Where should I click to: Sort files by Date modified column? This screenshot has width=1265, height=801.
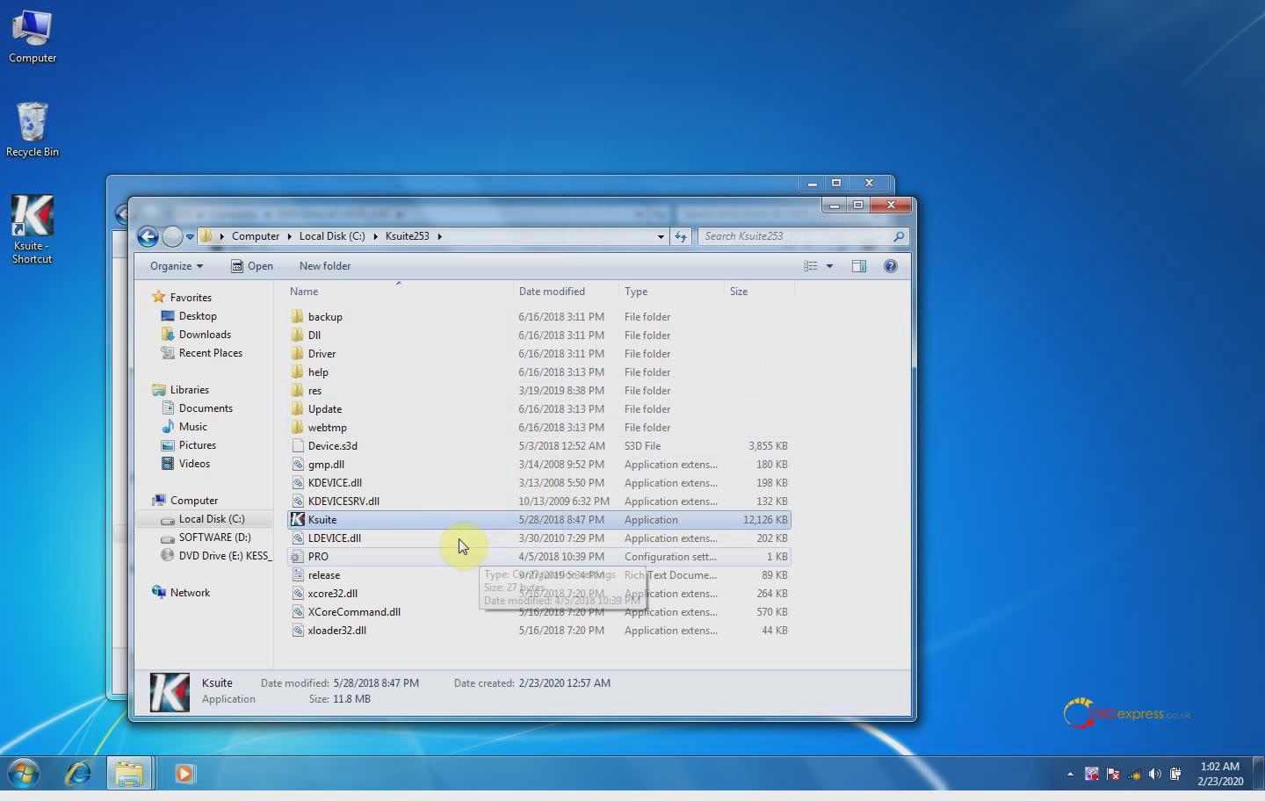552,292
